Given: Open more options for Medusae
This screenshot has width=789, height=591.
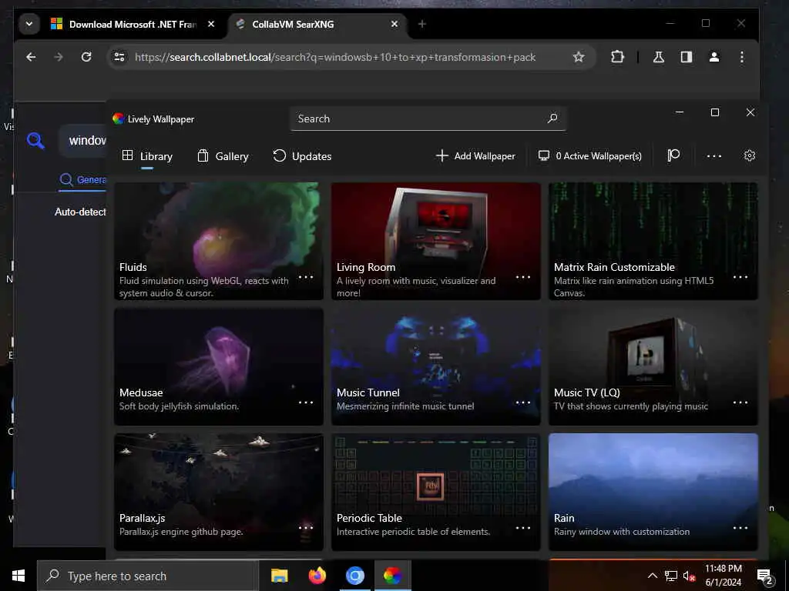Looking at the screenshot, I should [x=306, y=402].
